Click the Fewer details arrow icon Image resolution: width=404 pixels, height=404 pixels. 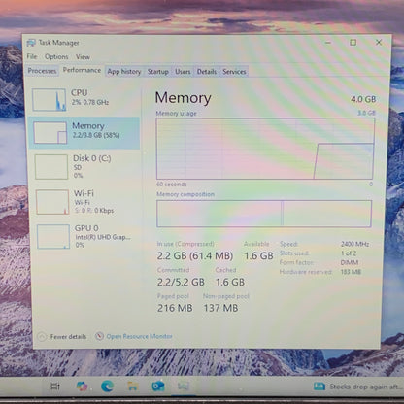(42, 337)
